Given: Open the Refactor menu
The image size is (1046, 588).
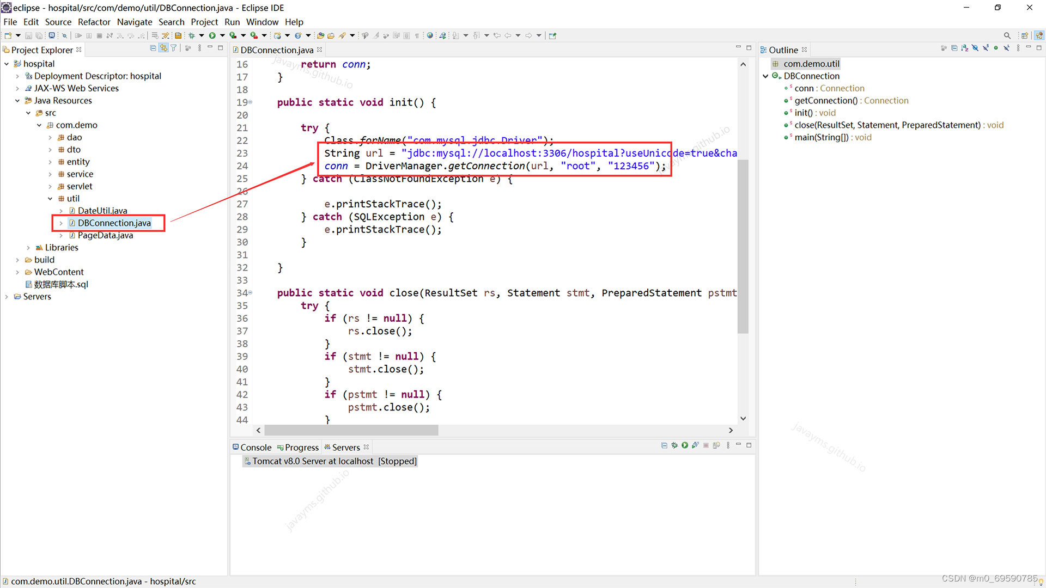Looking at the screenshot, I should [94, 22].
